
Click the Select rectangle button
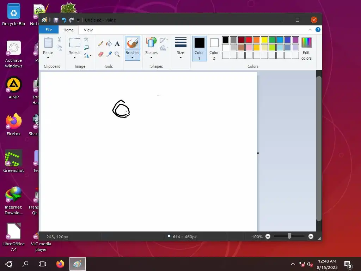click(75, 43)
